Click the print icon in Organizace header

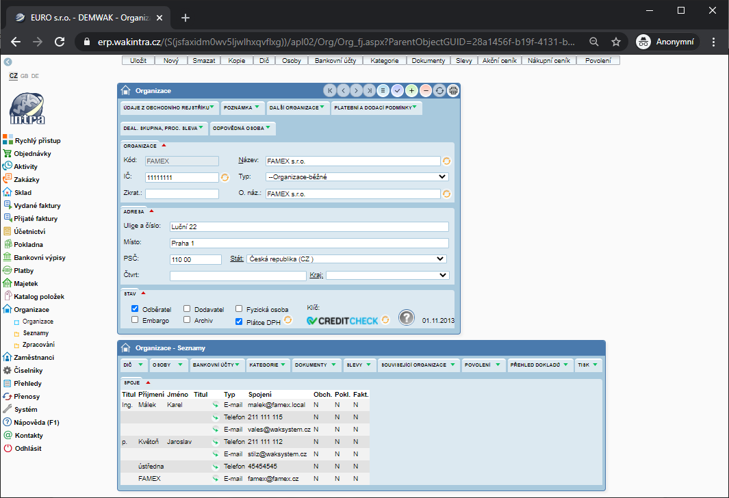click(452, 90)
